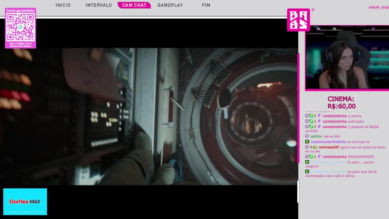Click purple subscriber badge beside 'a aurora'

tap(319, 116)
